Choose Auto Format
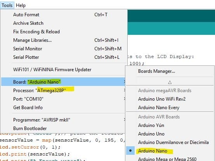Viewport: 215px width, 161px height. [x=63, y=14]
